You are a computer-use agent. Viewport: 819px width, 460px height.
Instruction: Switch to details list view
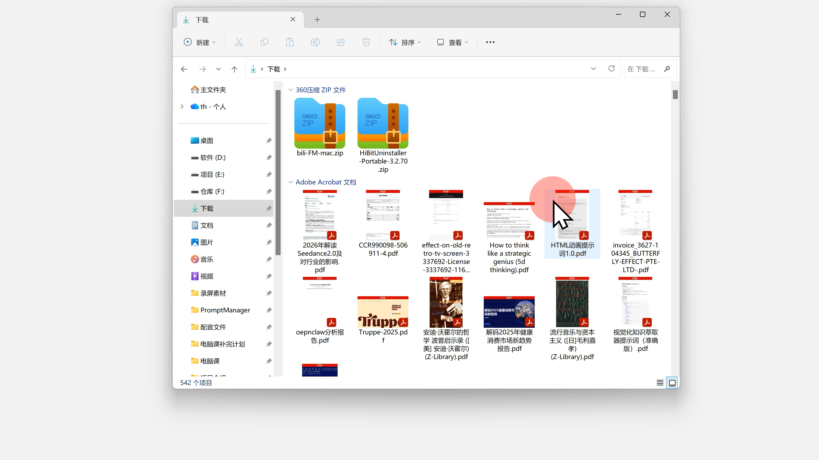(660, 383)
